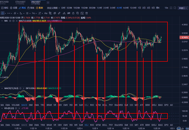Toggle the hide drawings eye-slash icon
The width and height of the screenshot is (189, 130).
click(55, 13)
